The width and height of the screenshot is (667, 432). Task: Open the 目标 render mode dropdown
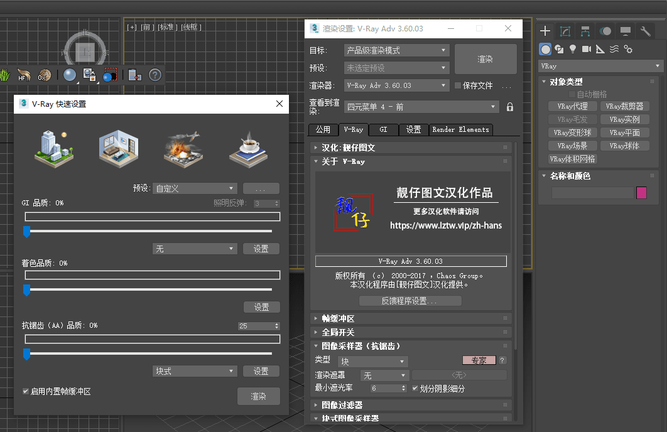(396, 51)
